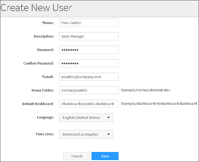Click the *Email: label
This screenshot has width=199, height=162.
(x=48, y=77)
